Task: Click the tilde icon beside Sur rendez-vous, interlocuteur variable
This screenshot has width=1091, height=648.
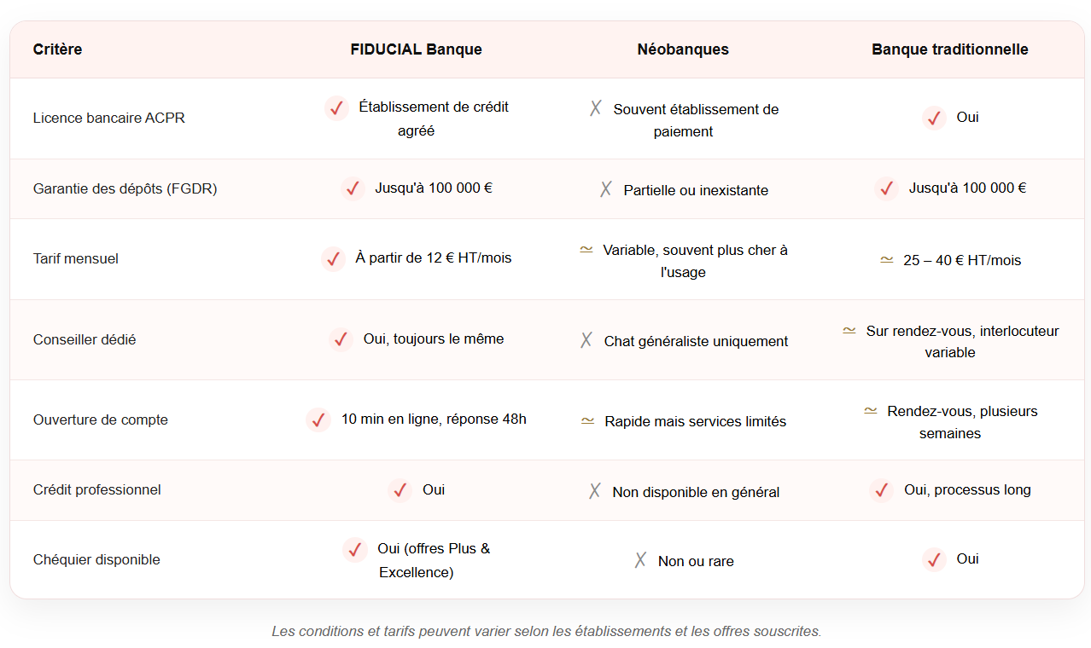Action: 849,330
